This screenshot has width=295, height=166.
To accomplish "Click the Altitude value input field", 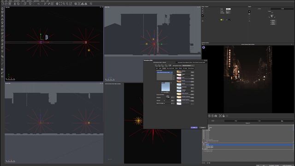I will (x=192, y=72).
